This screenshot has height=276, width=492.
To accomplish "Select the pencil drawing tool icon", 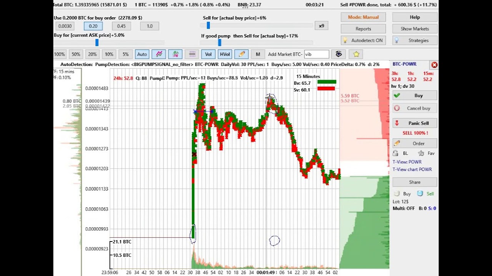I will (241, 54).
